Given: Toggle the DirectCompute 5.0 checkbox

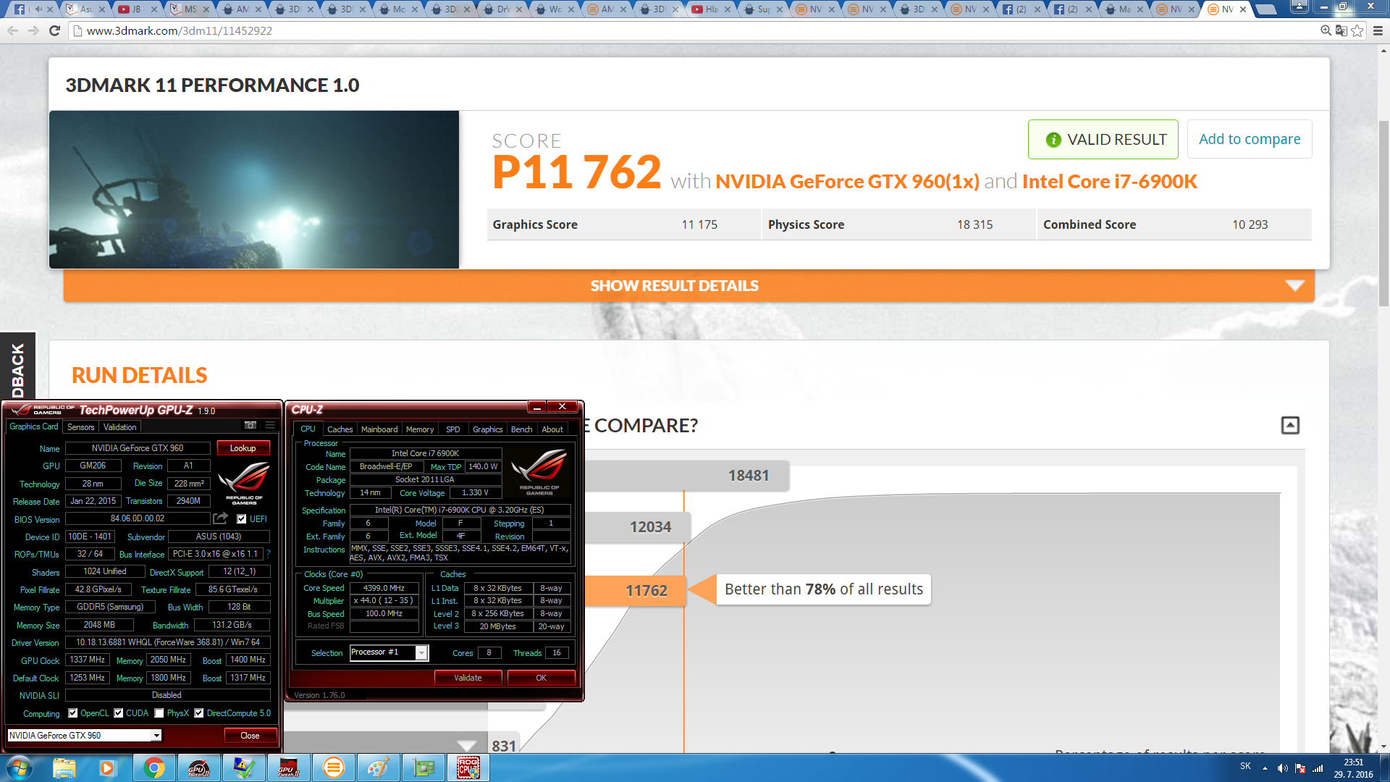Looking at the screenshot, I should [199, 713].
